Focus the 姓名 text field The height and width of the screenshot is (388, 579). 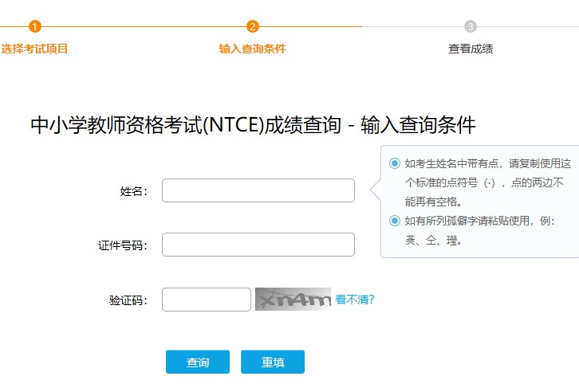[x=258, y=190]
